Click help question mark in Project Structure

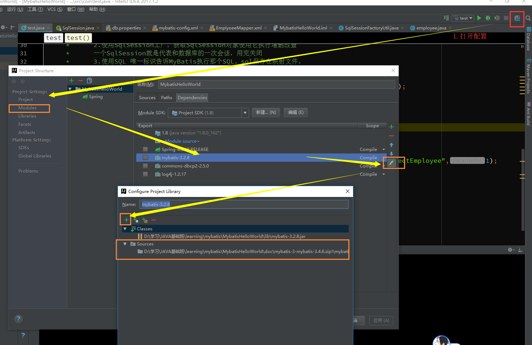[x=18, y=319]
